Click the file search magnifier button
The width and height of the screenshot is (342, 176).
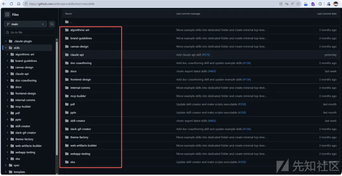pos(52,24)
